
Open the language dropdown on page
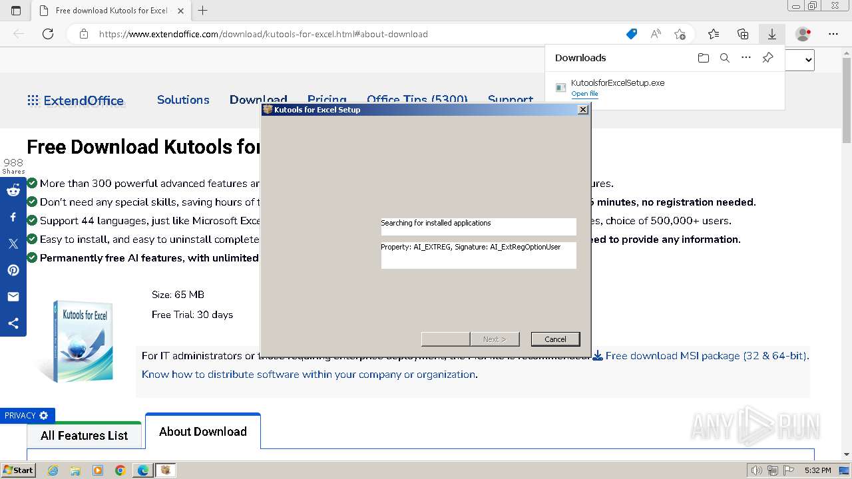pos(800,60)
